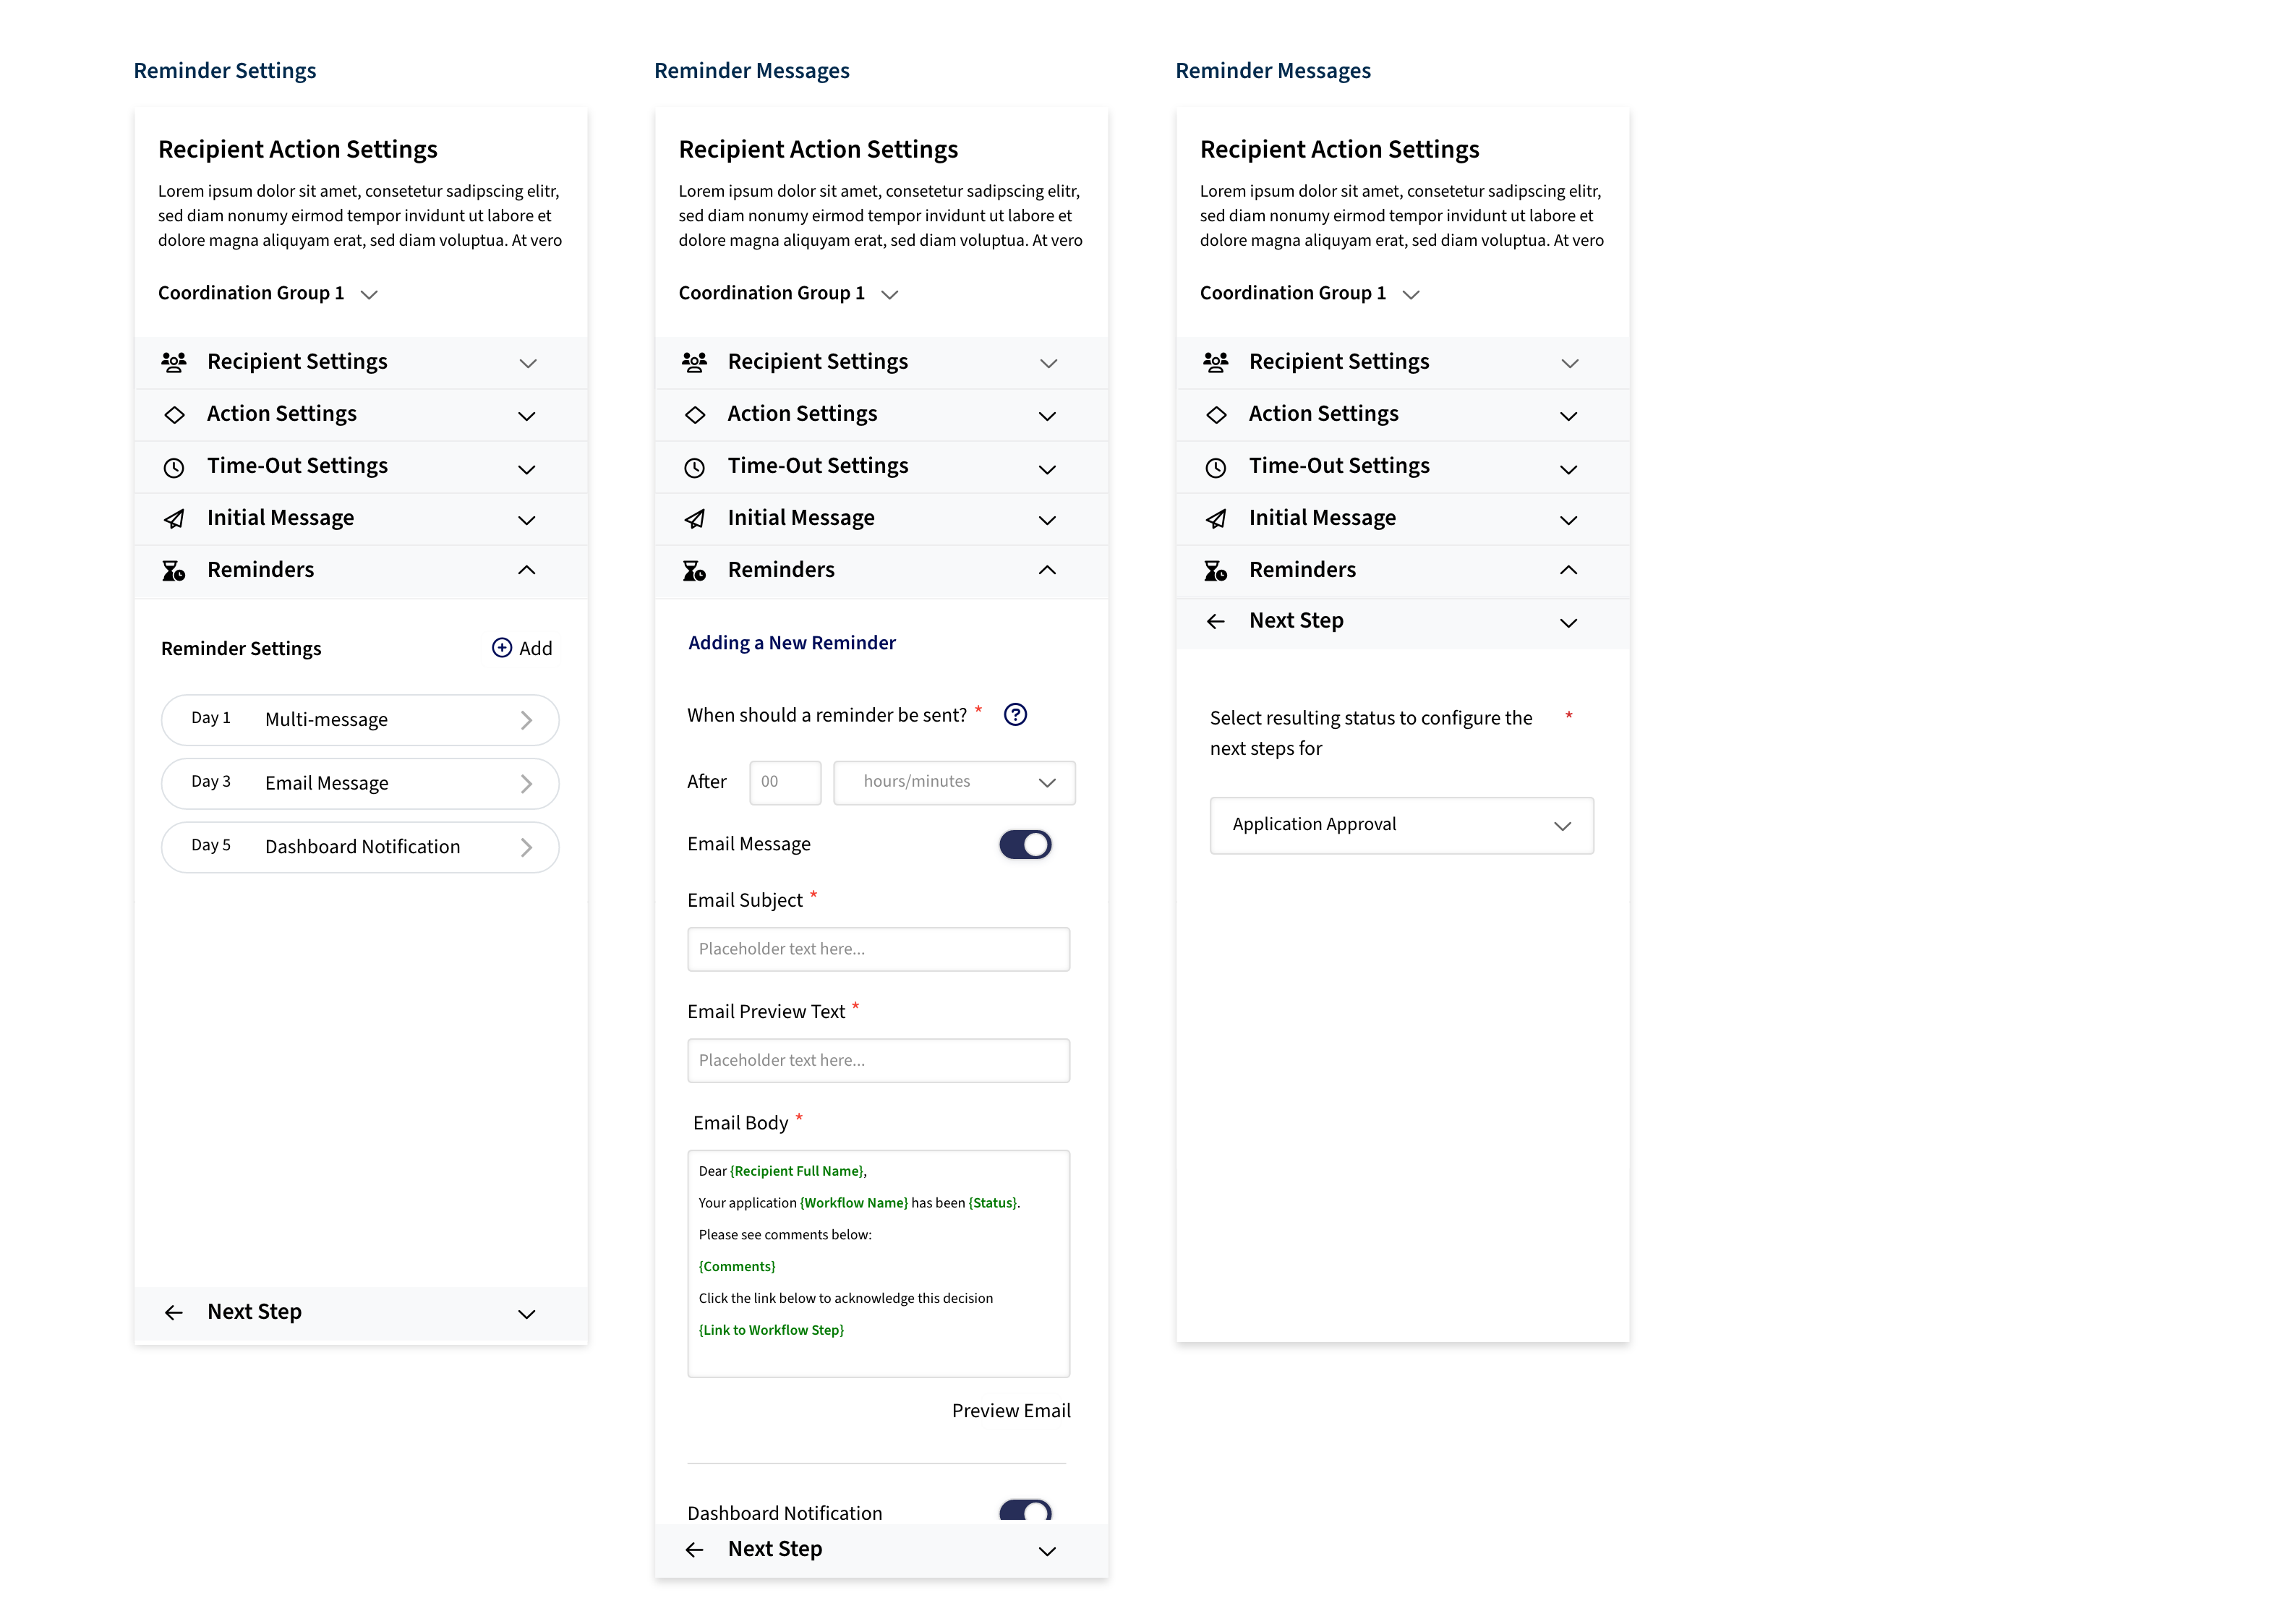This screenshot has height=1624, width=2285.
Task: Open the hours/minutes unit dropdown
Action: [954, 782]
